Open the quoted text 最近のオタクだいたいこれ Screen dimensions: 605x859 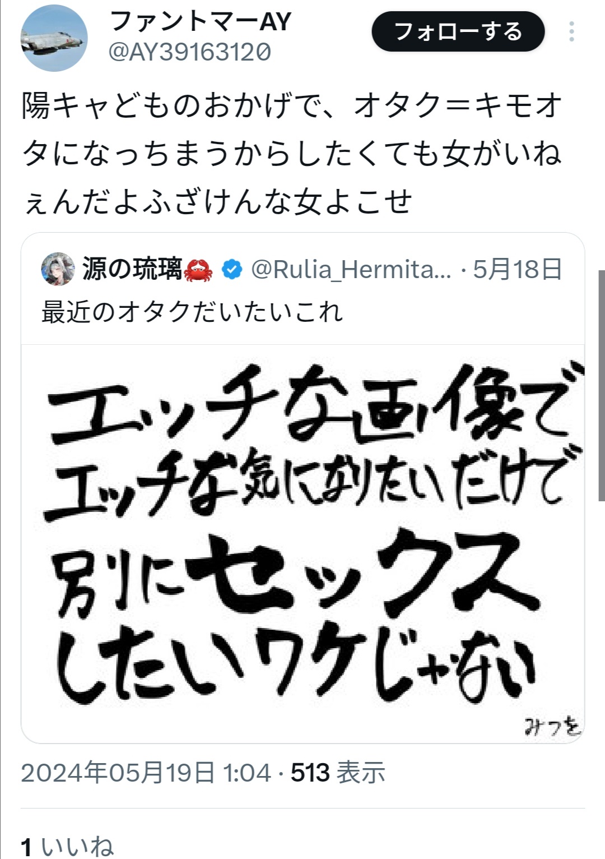tap(192, 312)
